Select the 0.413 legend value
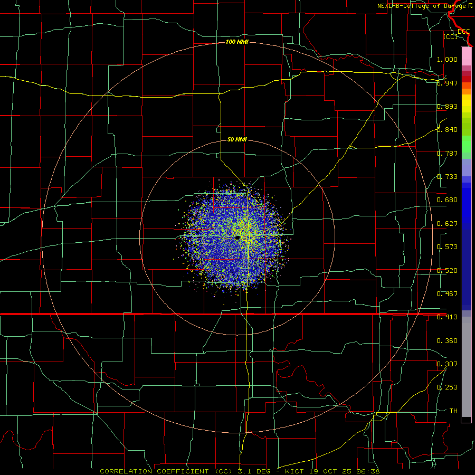The image size is (475, 475). tap(447, 317)
